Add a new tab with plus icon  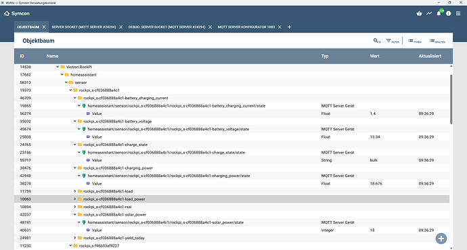click(x=289, y=27)
